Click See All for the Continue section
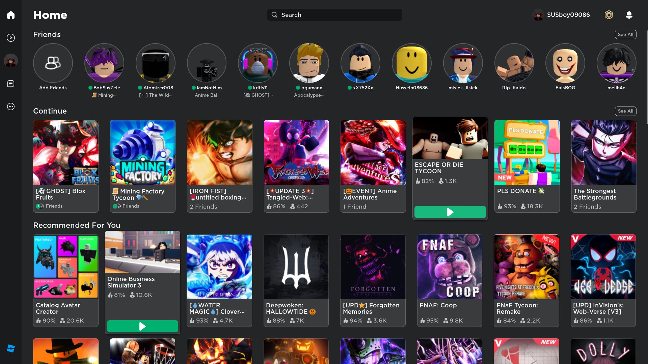This screenshot has width=648, height=364. (625, 111)
